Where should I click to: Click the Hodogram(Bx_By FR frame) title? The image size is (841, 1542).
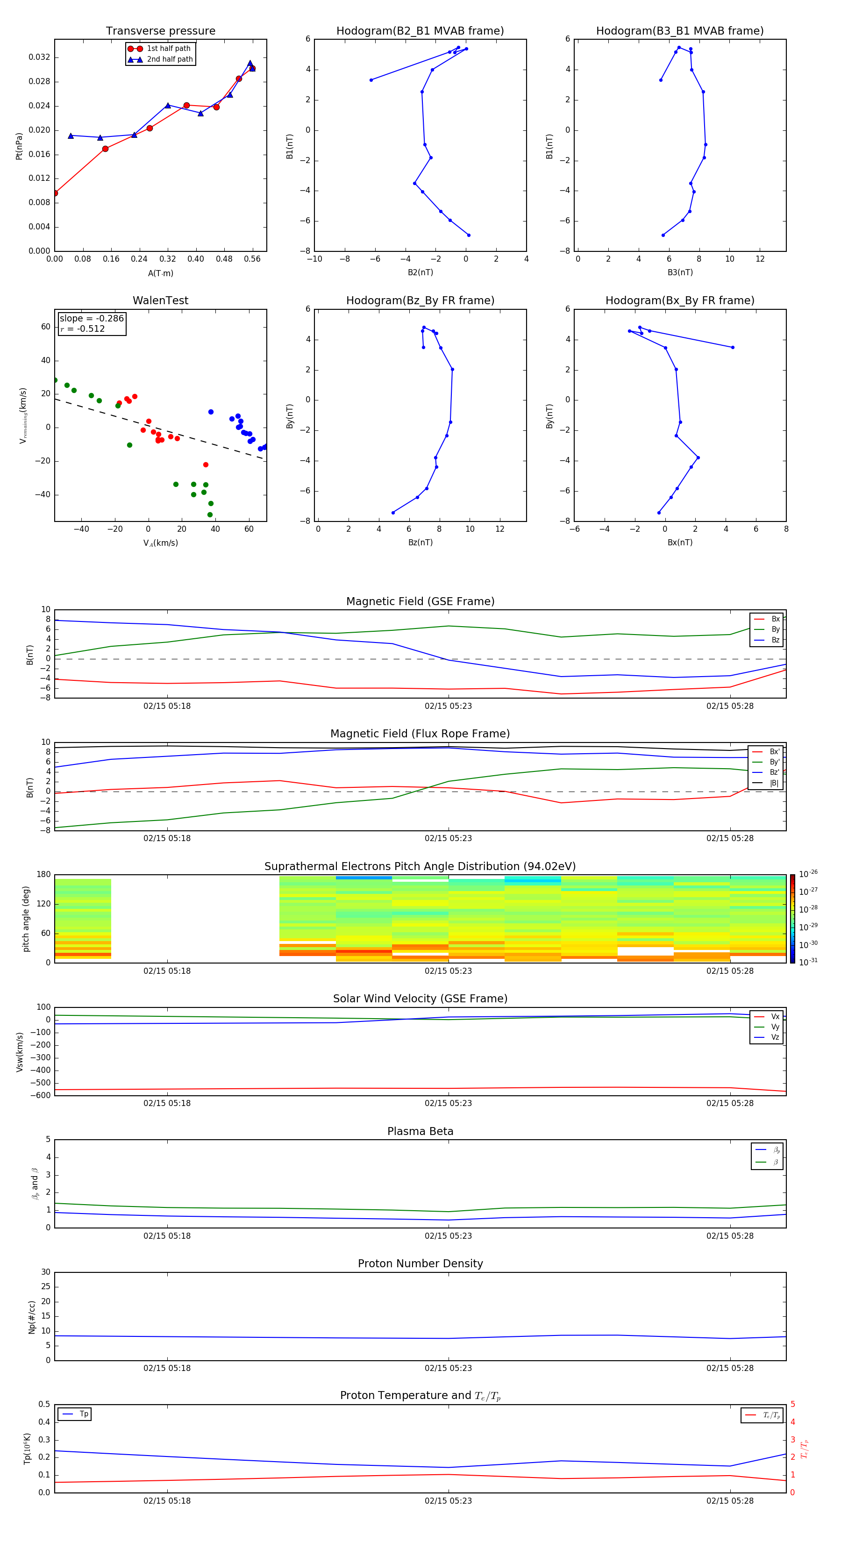[680, 300]
